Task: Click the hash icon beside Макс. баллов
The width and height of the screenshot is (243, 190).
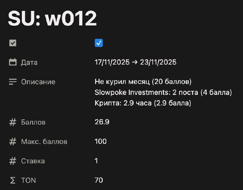Action: (13, 142)
